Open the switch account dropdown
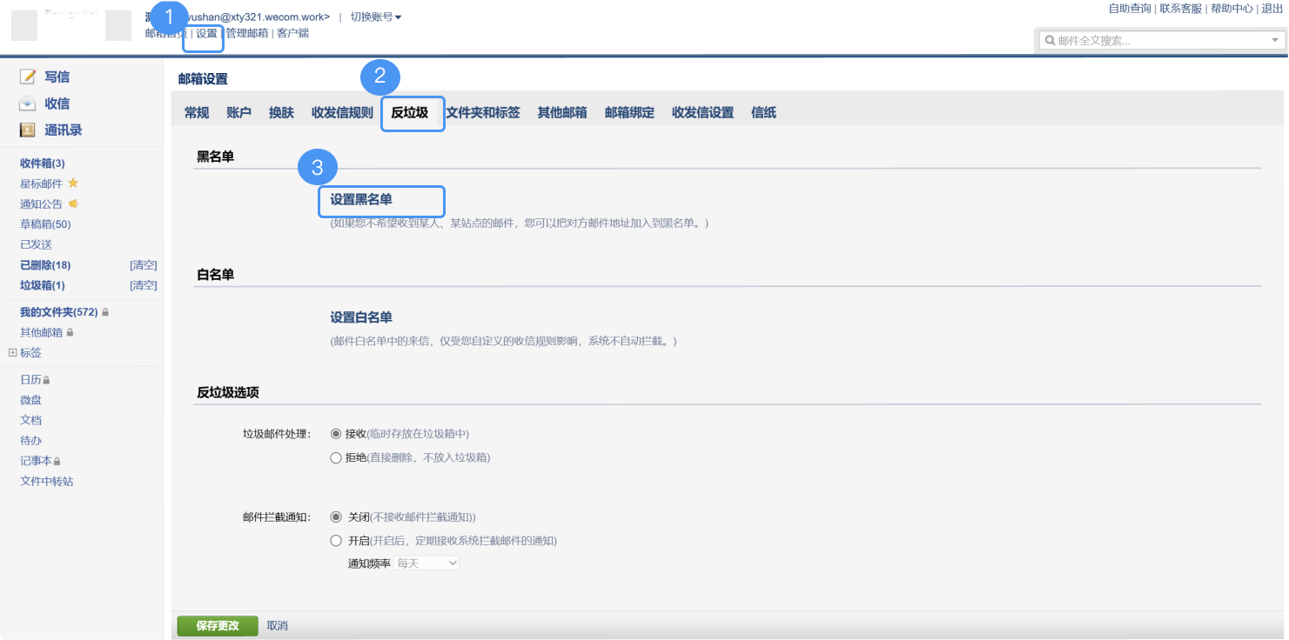Image resolution: width=1289 pixels, height=640 pixels. coord(376,17)
